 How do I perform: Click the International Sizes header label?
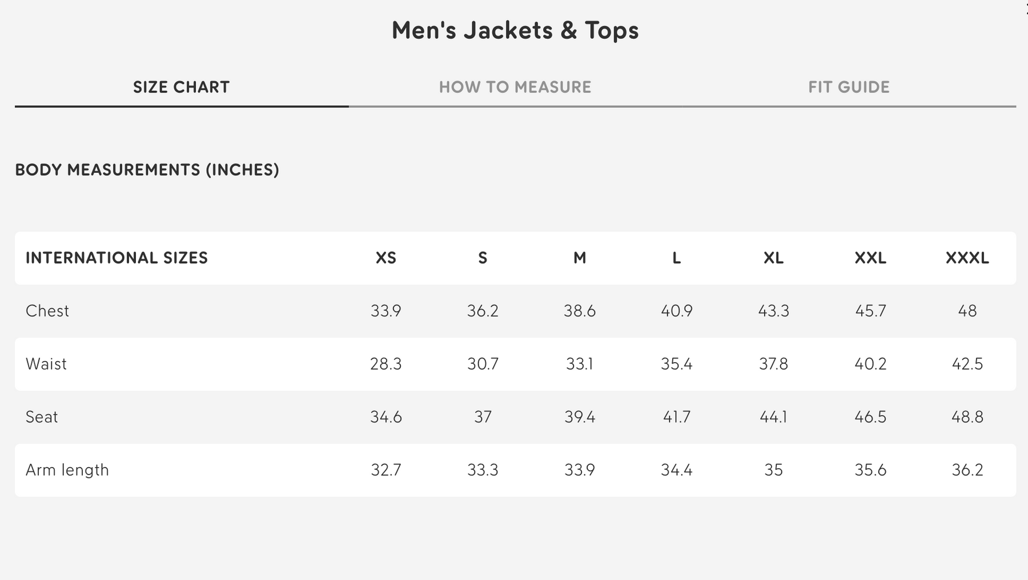[x=117, y=258]
